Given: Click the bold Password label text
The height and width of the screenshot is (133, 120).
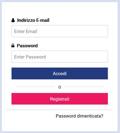Looking at the screenshot, I should pyautogui.click(x=27, y=46).
